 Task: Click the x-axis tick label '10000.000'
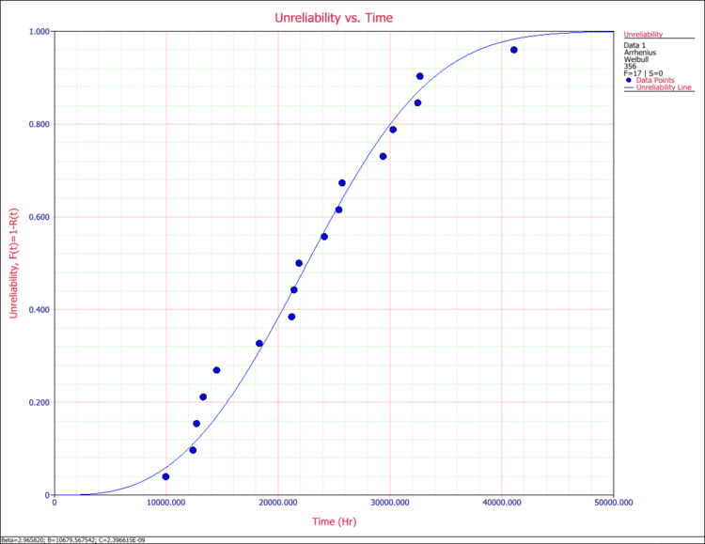(166, 503)
